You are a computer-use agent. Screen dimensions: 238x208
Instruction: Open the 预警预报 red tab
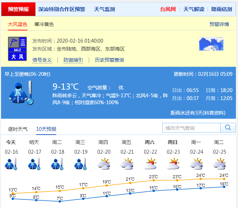coord(18,9)
